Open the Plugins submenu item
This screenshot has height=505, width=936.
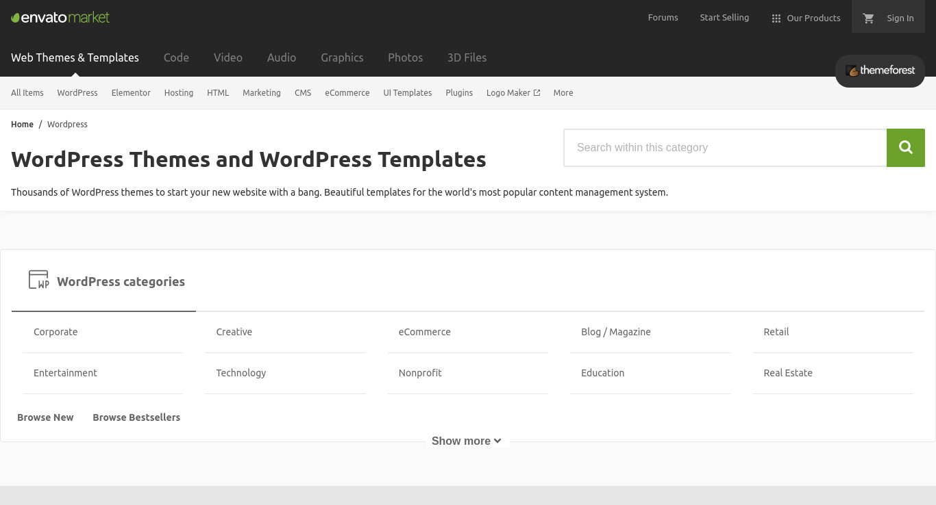coord(459,93)
